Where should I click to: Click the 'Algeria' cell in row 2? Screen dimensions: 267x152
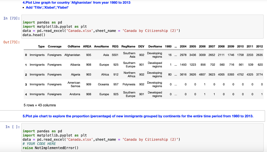pyautogui.click(x=75, y=75)
